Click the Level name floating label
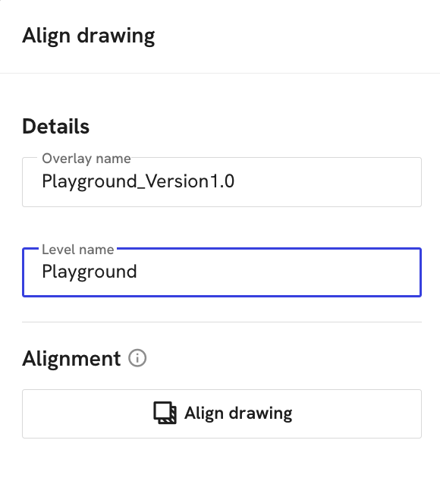Screen dimensions: 440x481 pos(78,250)
